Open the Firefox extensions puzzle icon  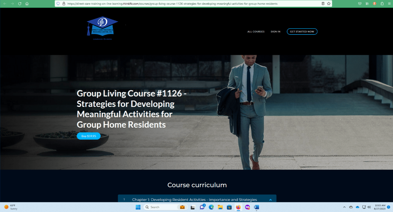(x=382, y=4)
